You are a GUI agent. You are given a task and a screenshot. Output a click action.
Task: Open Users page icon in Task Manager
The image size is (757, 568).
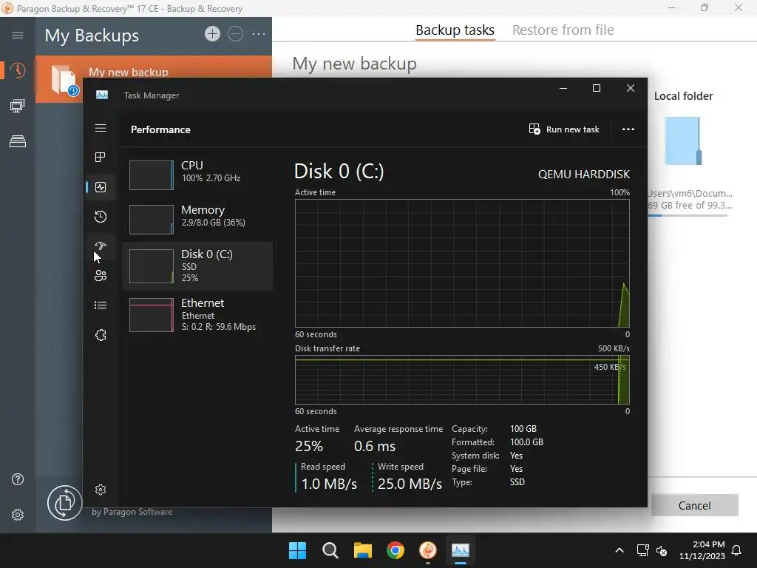pyautogui.click(x=101, y=275)
